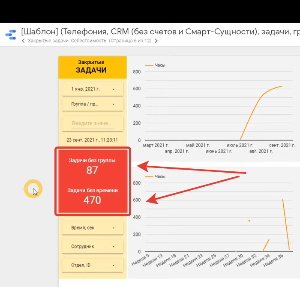Click the '23 сент. 2021 г., 11:20:11' timestamp
The width and height of the screenshot is (300, 287).
92,140
